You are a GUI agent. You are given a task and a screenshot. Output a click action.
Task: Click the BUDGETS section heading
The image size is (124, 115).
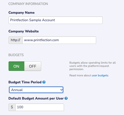click(x=16, y=55)
